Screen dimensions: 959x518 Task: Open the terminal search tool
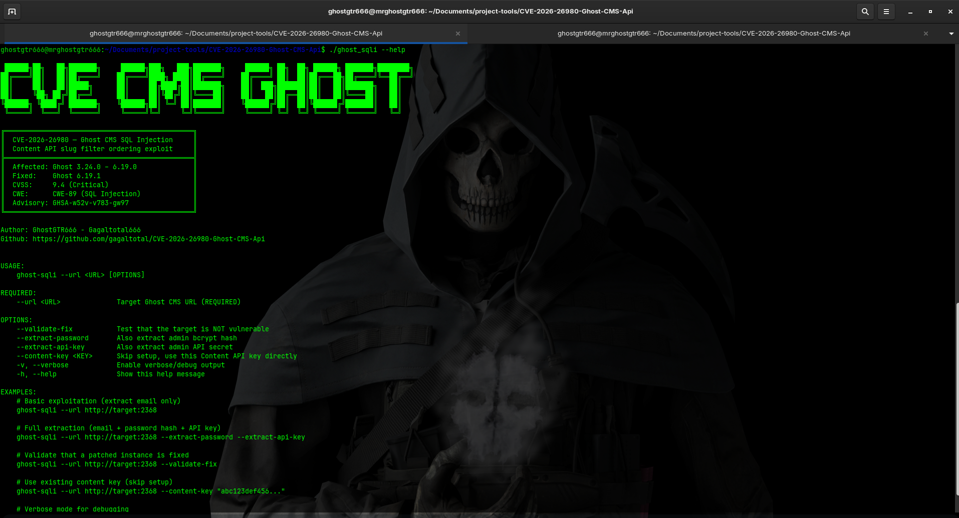(865, 12)
